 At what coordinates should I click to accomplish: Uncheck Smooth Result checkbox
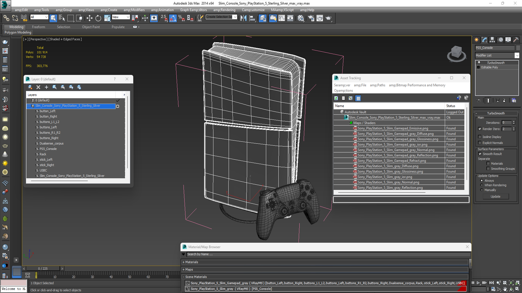pos(480,154)
